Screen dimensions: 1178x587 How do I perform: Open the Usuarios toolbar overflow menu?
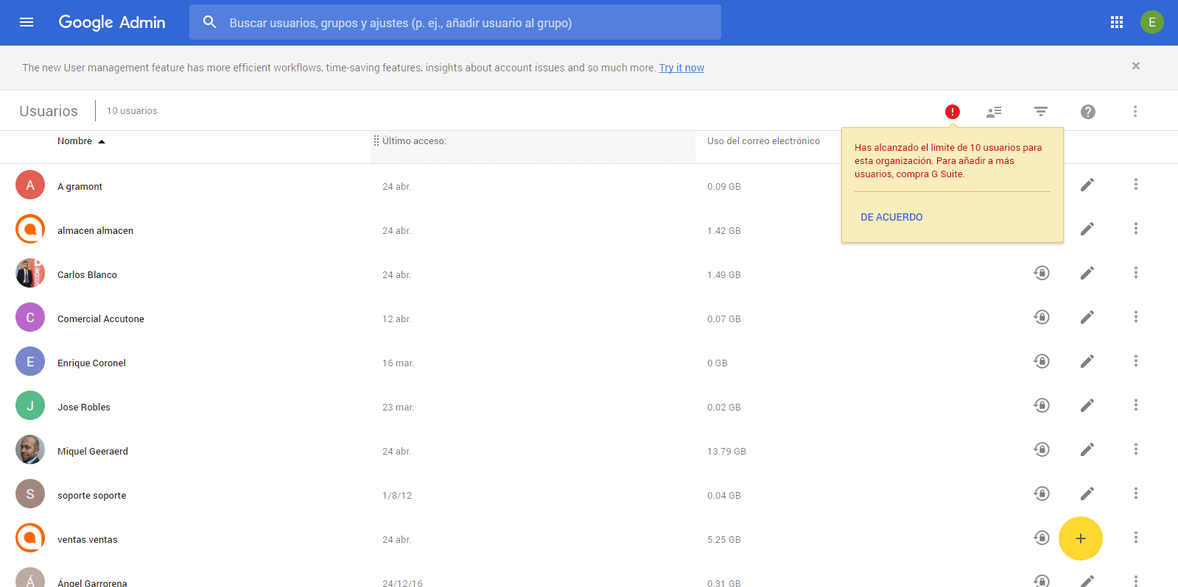point(1135,112)
